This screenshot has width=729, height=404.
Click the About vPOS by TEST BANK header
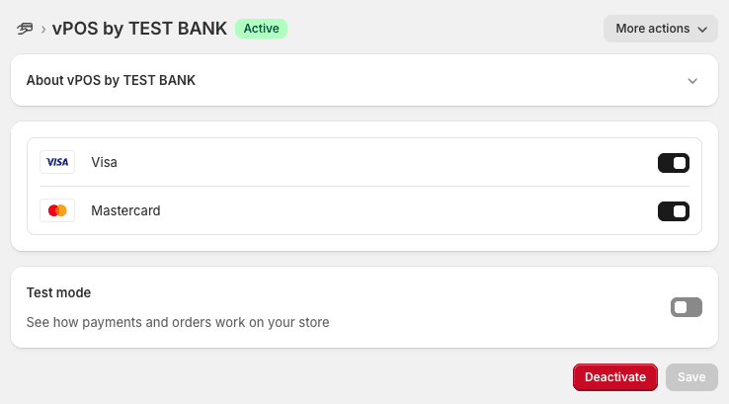pos(111,80)
